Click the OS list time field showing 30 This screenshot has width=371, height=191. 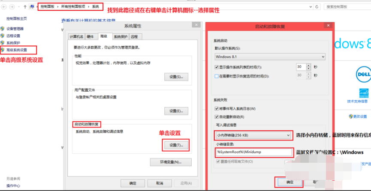tap(301, 67)
